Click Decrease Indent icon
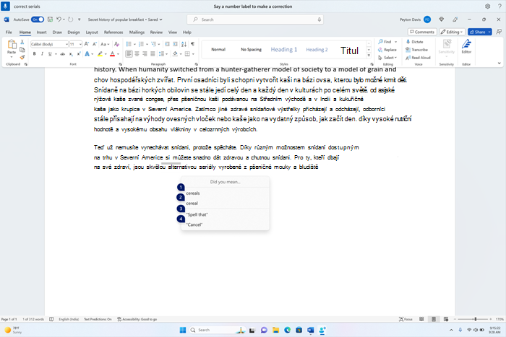506x337 pixels. pos(167,44)
